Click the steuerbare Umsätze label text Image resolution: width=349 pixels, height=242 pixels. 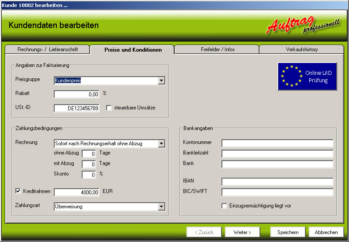(135, 108)
